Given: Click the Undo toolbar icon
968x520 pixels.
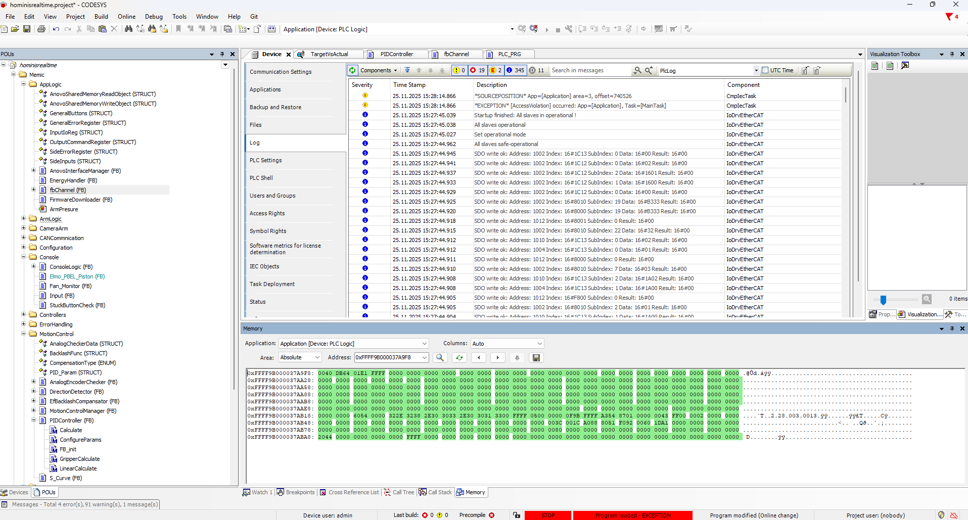Looking at the screenshot, I should point(56,29).
